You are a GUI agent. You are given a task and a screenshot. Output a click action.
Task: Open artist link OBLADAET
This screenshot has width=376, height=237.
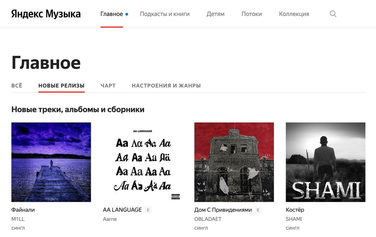click(x=208, y=219)
